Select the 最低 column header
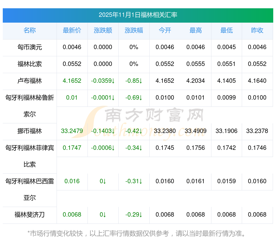Image resolution: width=276 pixels, height=242 pixels. coord(227,31)
